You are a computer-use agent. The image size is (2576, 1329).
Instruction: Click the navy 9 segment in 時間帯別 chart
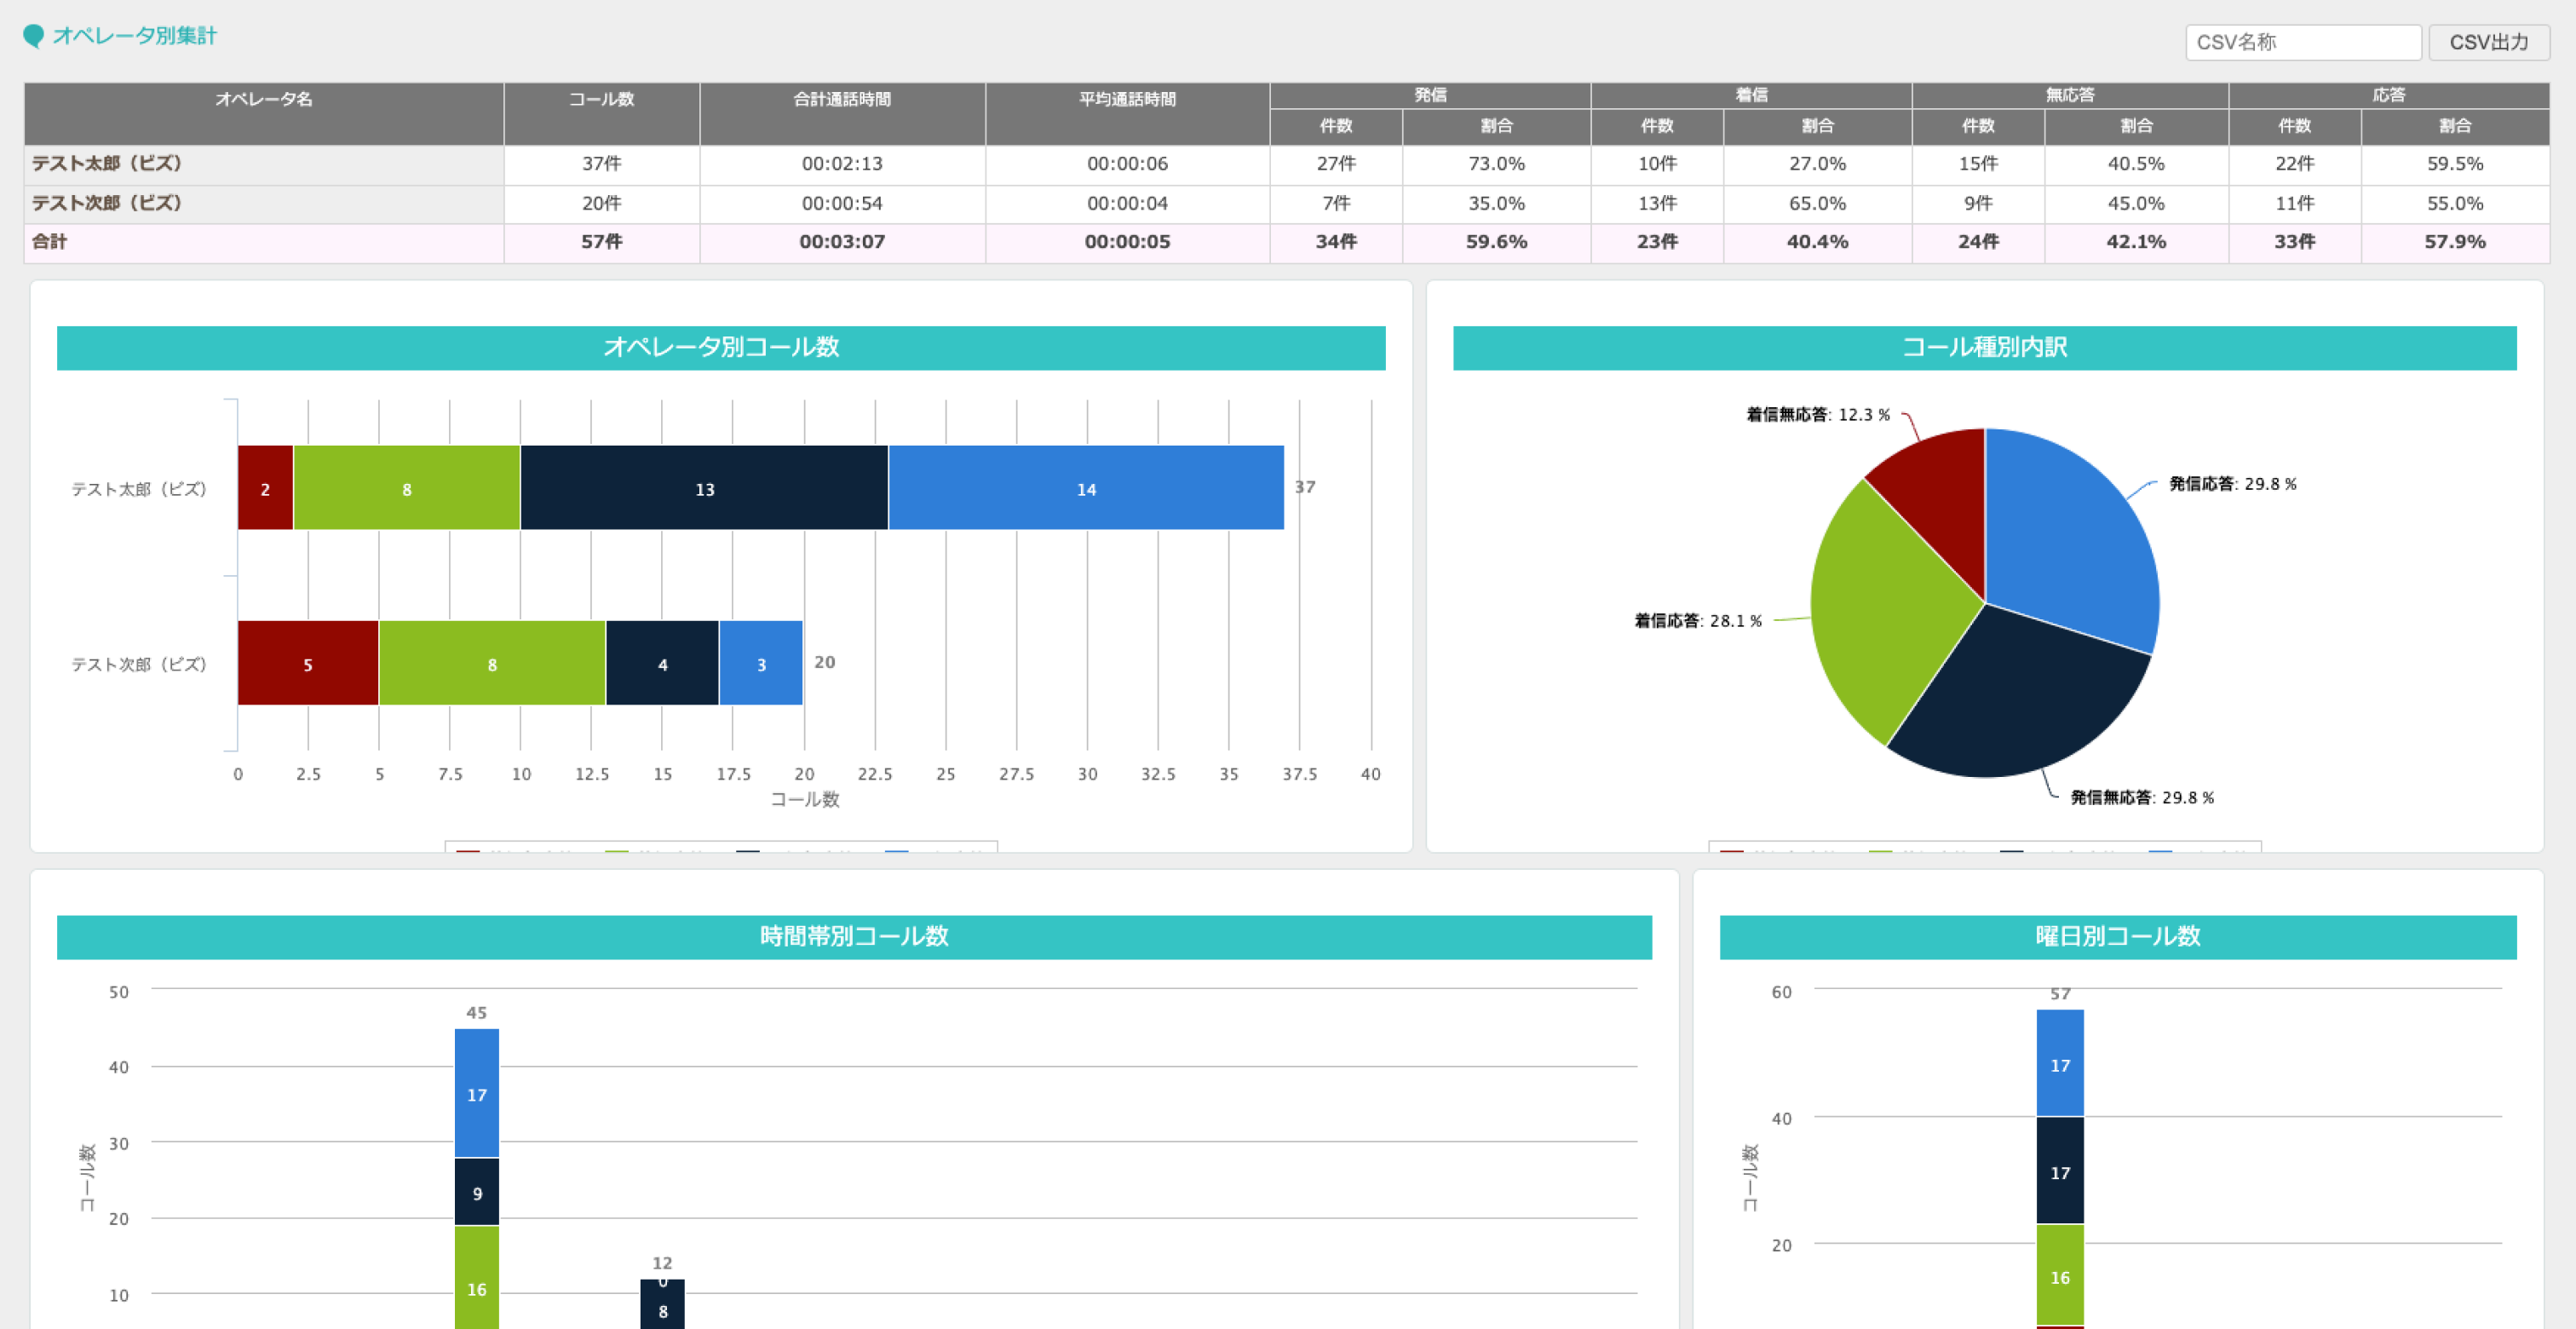click(x=477, y=1192)
